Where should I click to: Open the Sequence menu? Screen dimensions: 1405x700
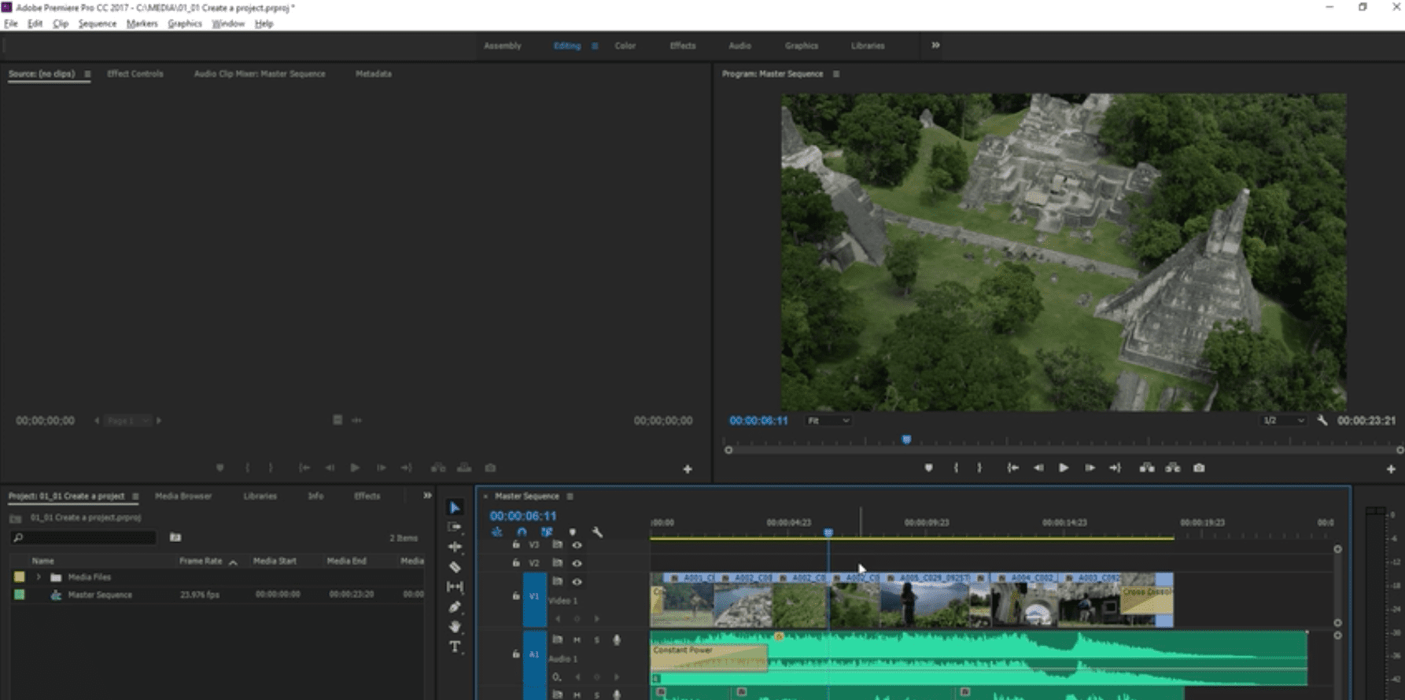click(97, 24)
